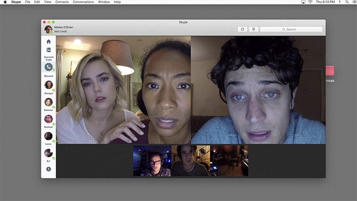Viewport: 357px width, 201px height.
Task: Open Notification Center list icon
Action: (354, 2)
